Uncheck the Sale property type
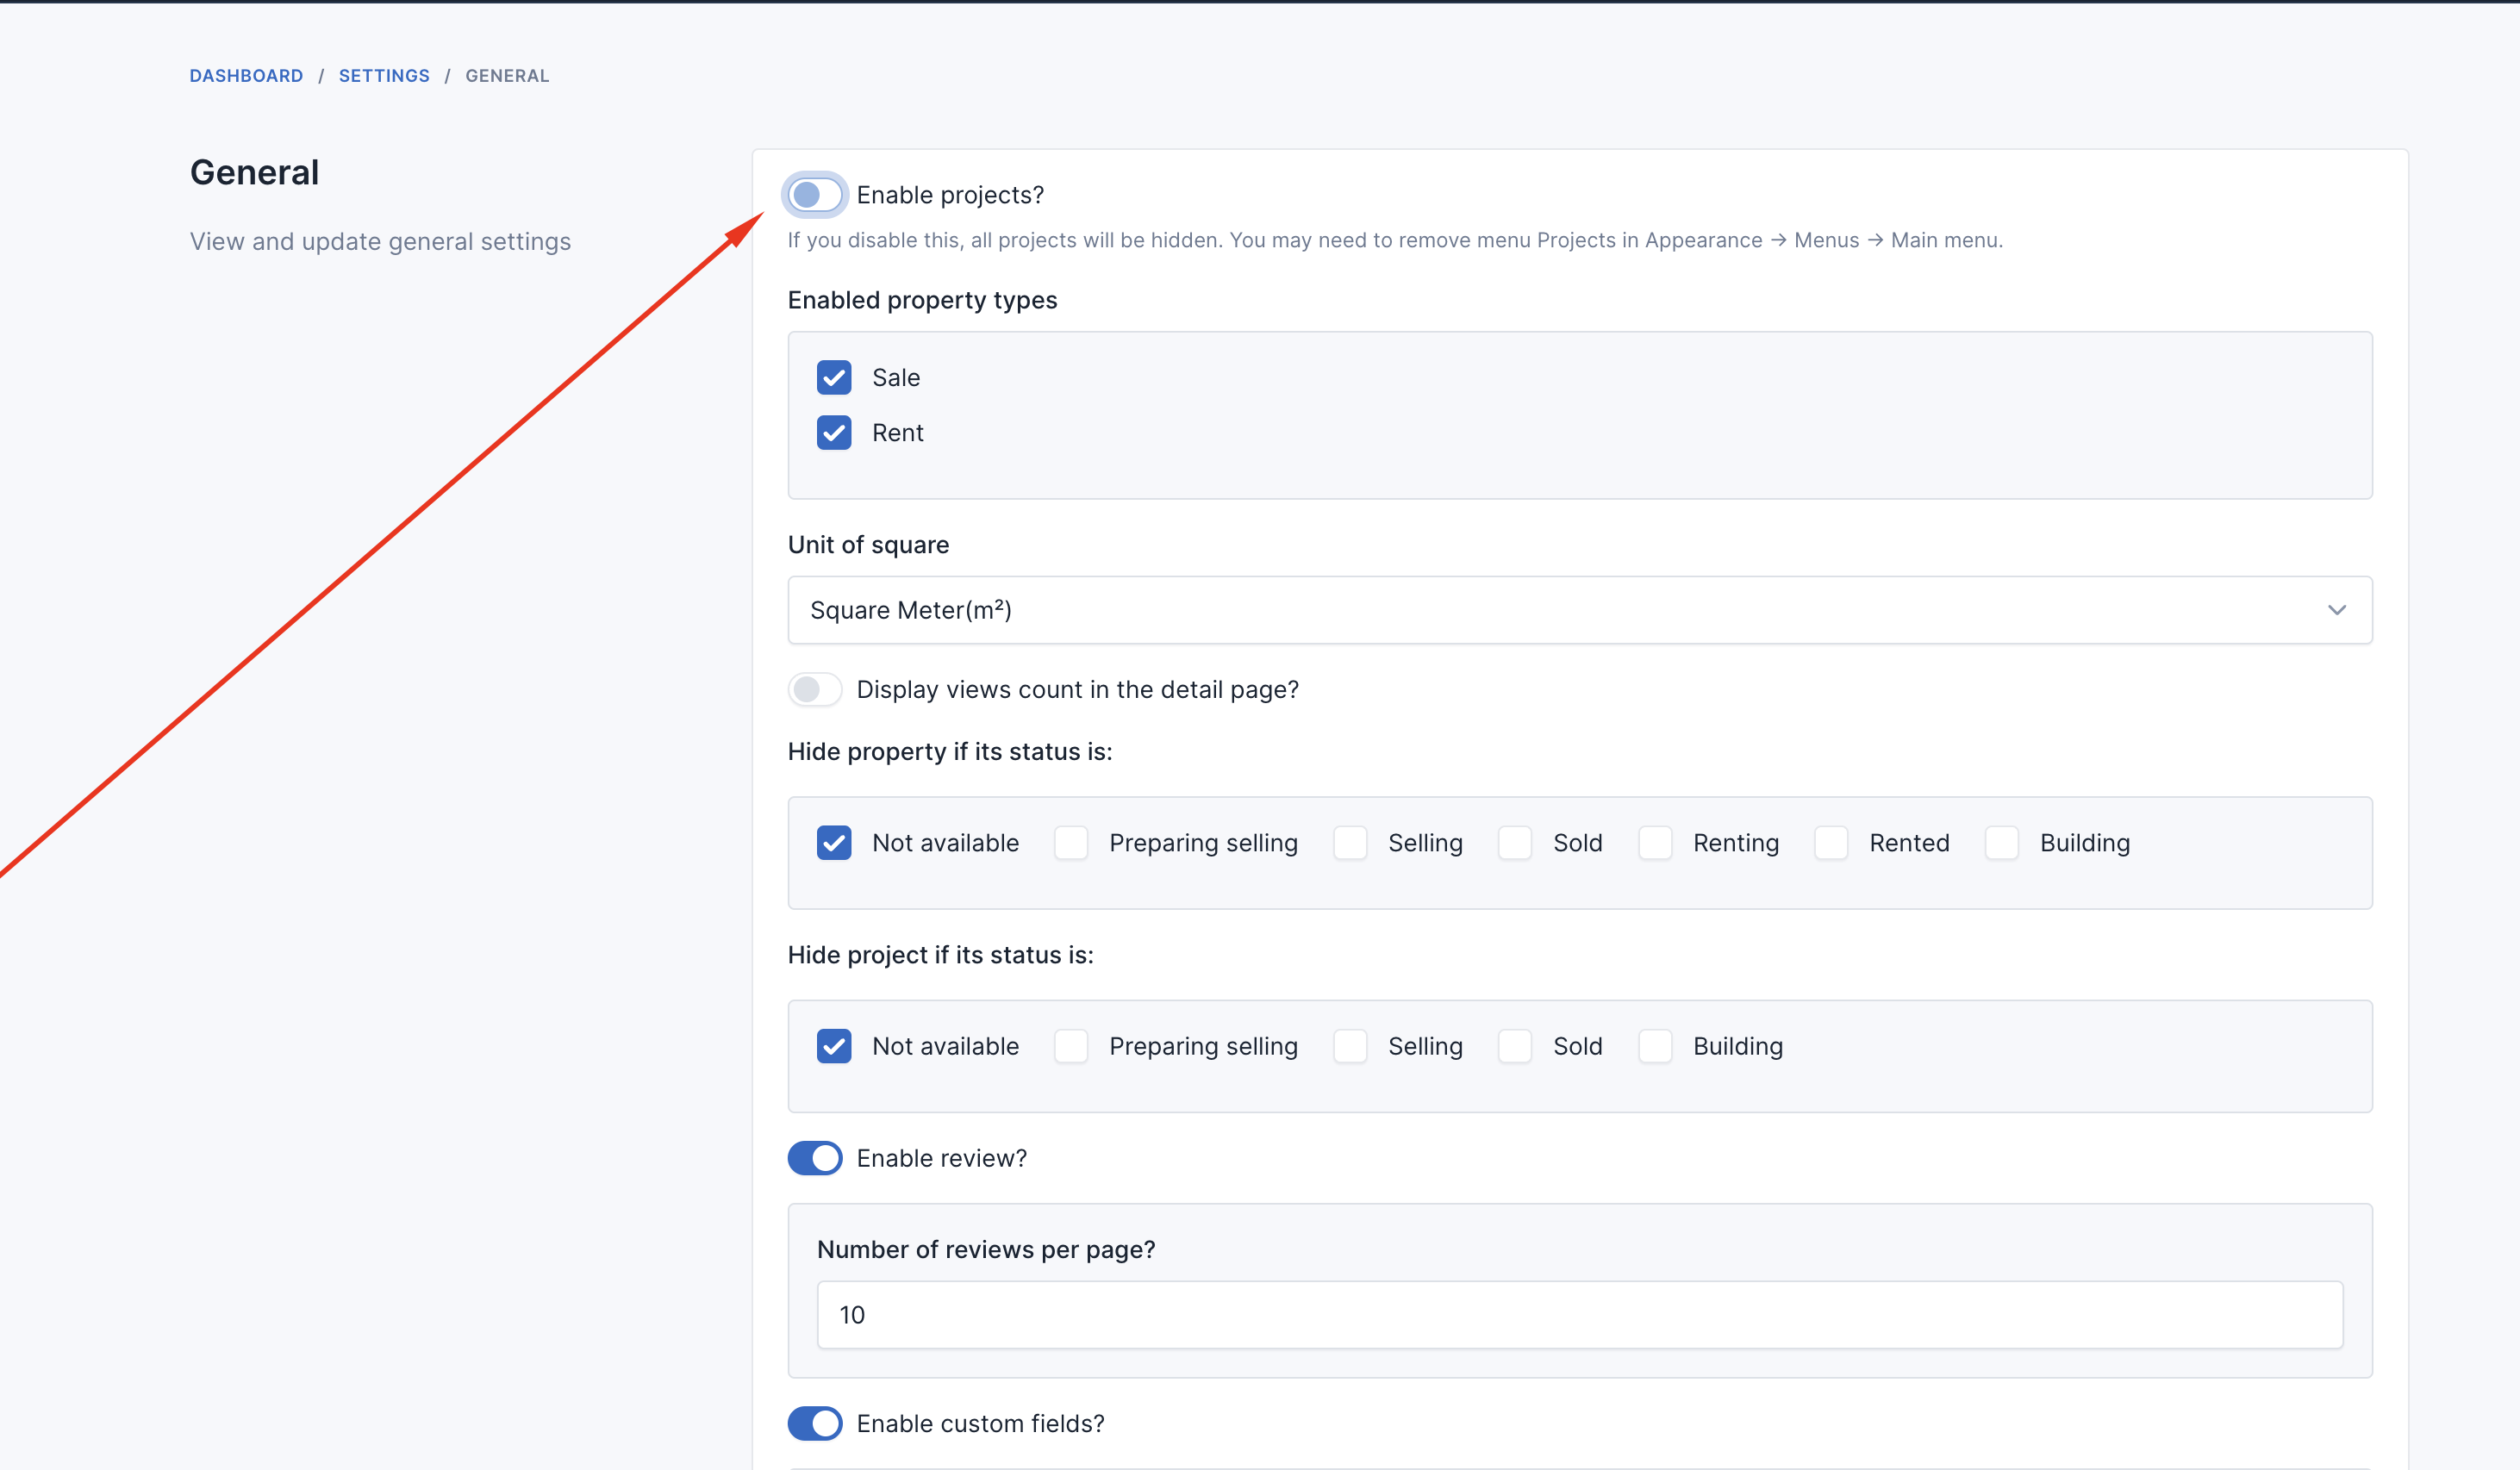The image size is (2520, 1470). tap(833, 378)
